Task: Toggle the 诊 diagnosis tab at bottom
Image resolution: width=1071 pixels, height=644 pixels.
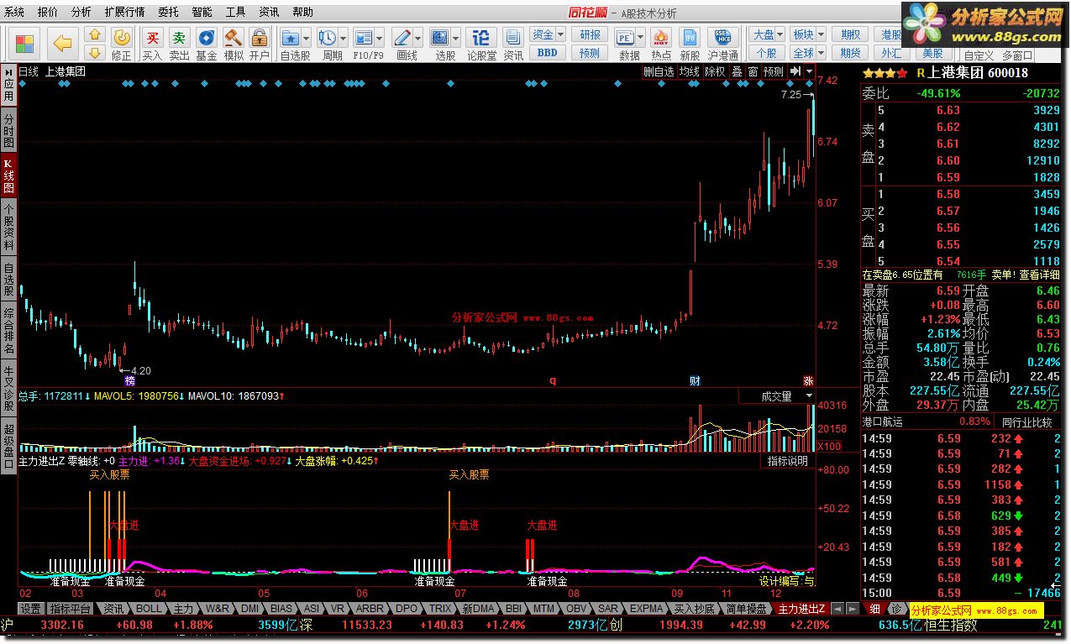Action: coord(895,609)
